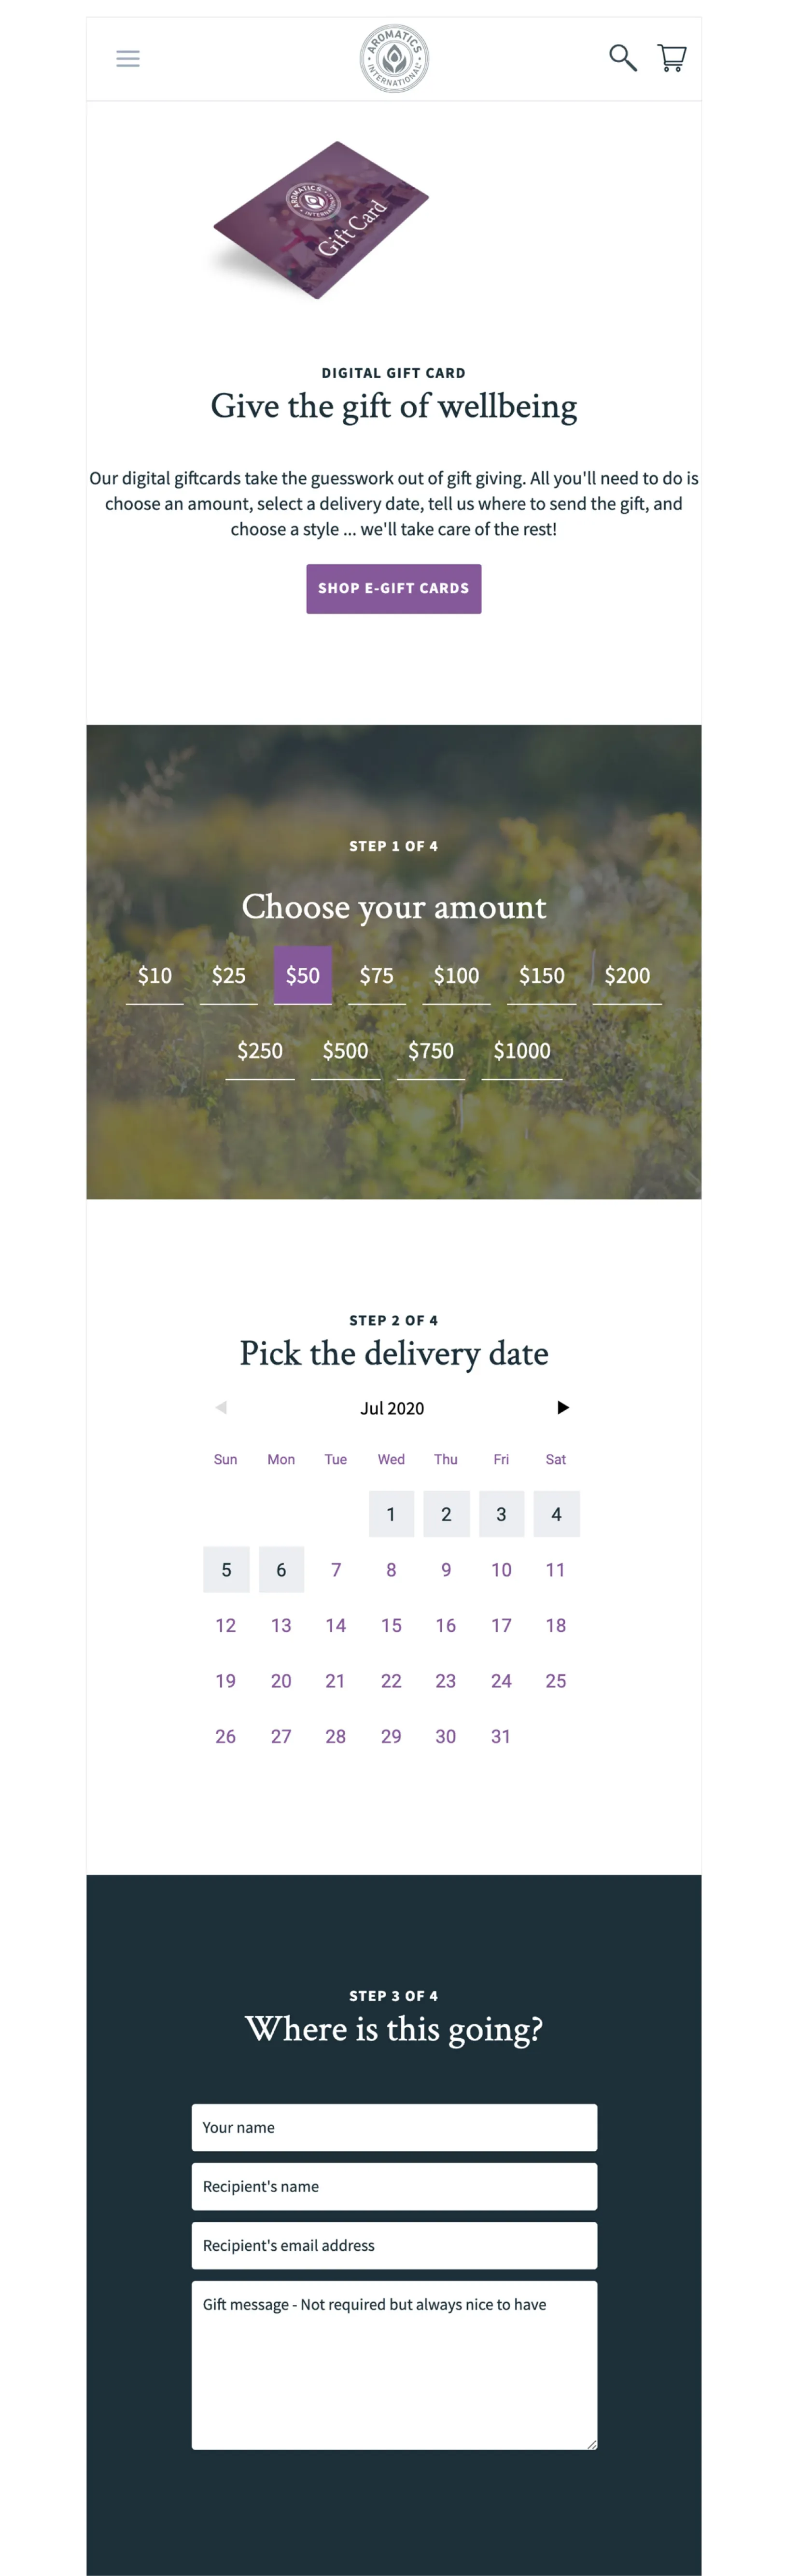The image size is (785, 2576).
Task: Click the Aromatics International logo
Action: [x=394, y=59]
